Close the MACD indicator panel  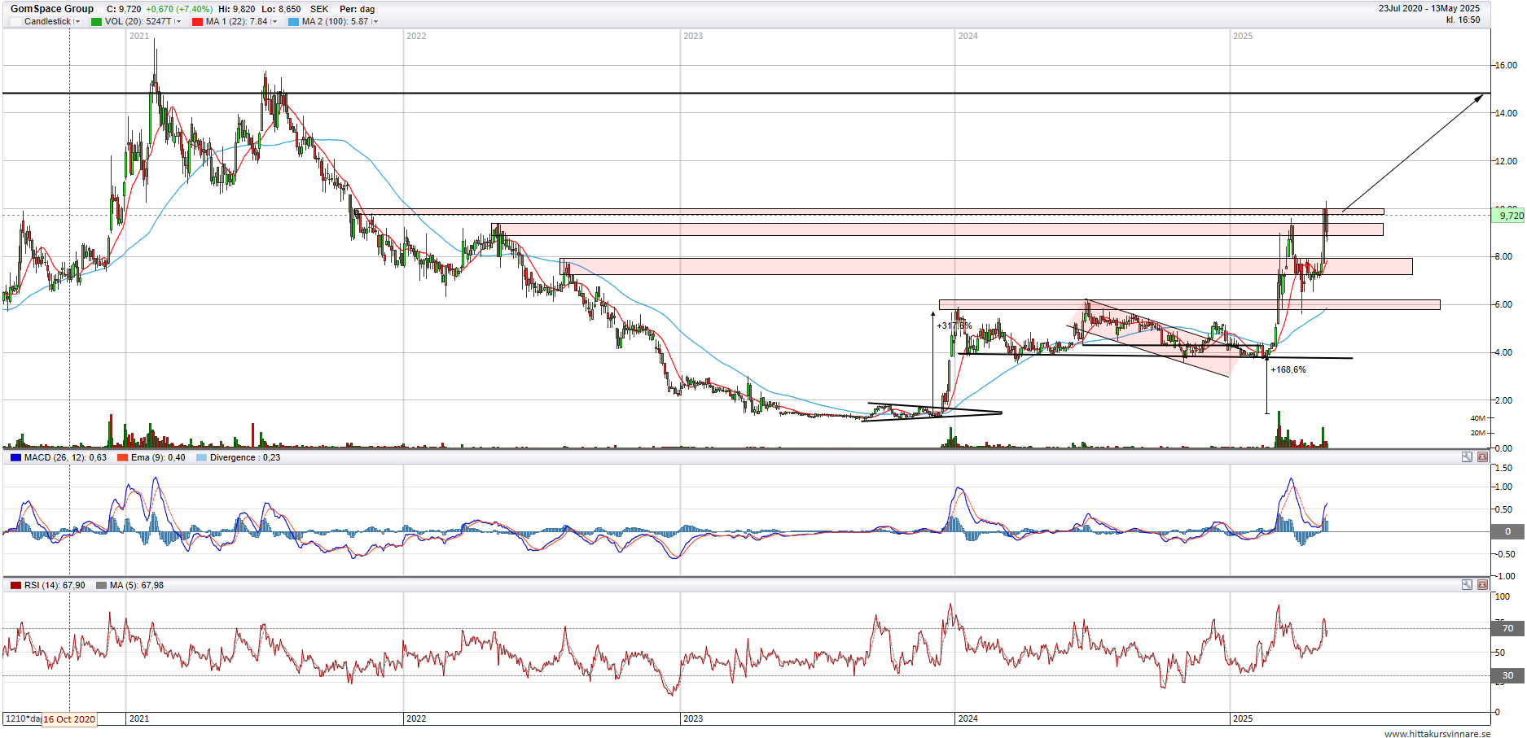click(1482, 457)
